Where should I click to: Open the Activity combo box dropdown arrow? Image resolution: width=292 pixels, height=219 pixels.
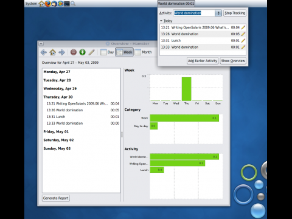(x=218, y=13)
